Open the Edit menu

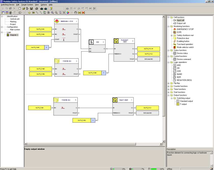pyautogui.click(x=18, y=5)
